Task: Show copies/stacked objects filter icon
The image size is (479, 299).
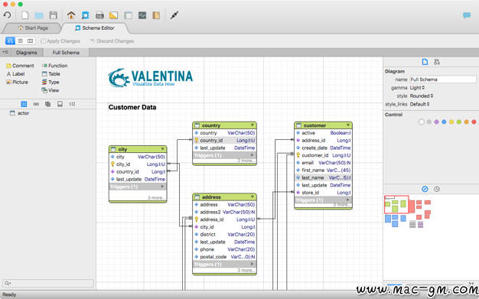Action: tap(48, 104)
